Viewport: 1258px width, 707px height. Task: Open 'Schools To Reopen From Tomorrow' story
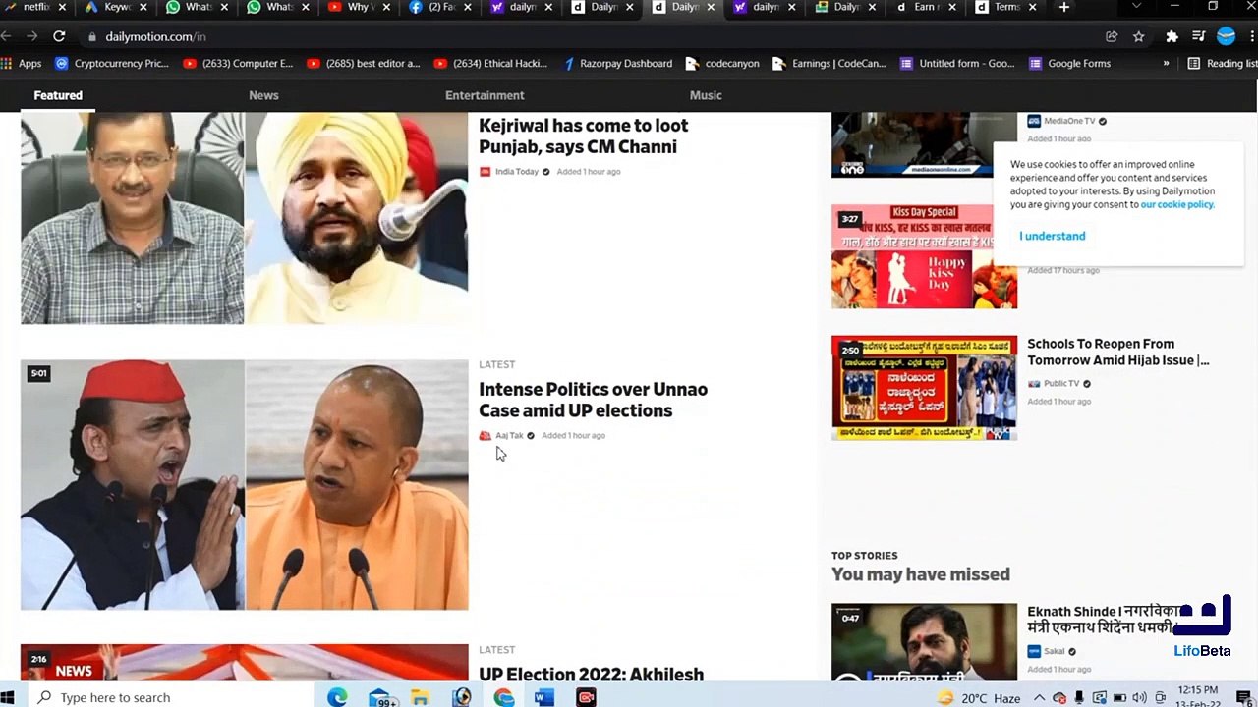coord(1118,352)
